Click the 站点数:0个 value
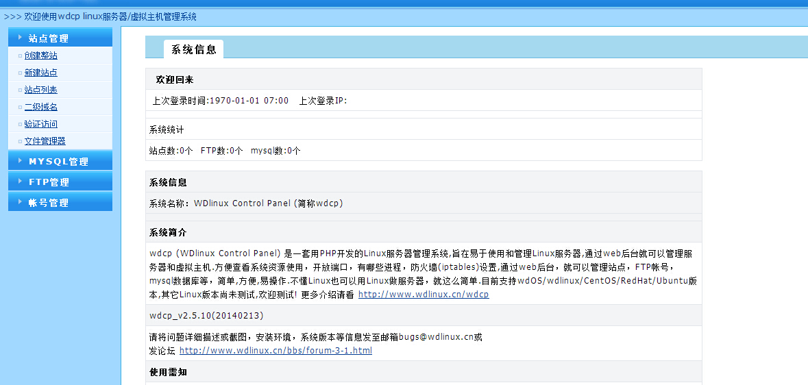Image resolution: width=808 pixels, height=385 pixels. [x=171, y=151]
